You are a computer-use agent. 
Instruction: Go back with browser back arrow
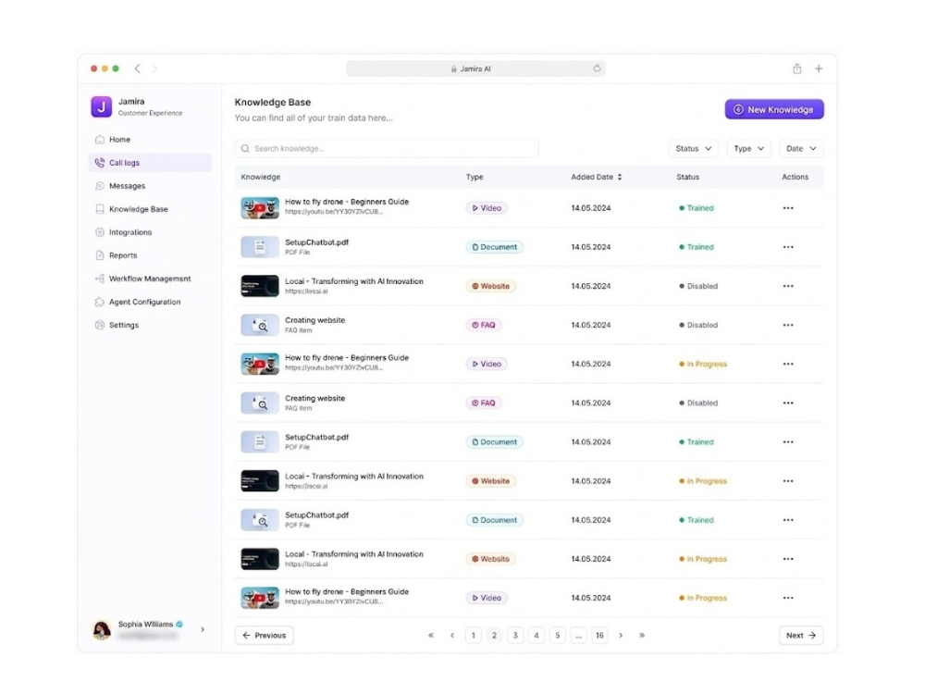coord(138,68)
